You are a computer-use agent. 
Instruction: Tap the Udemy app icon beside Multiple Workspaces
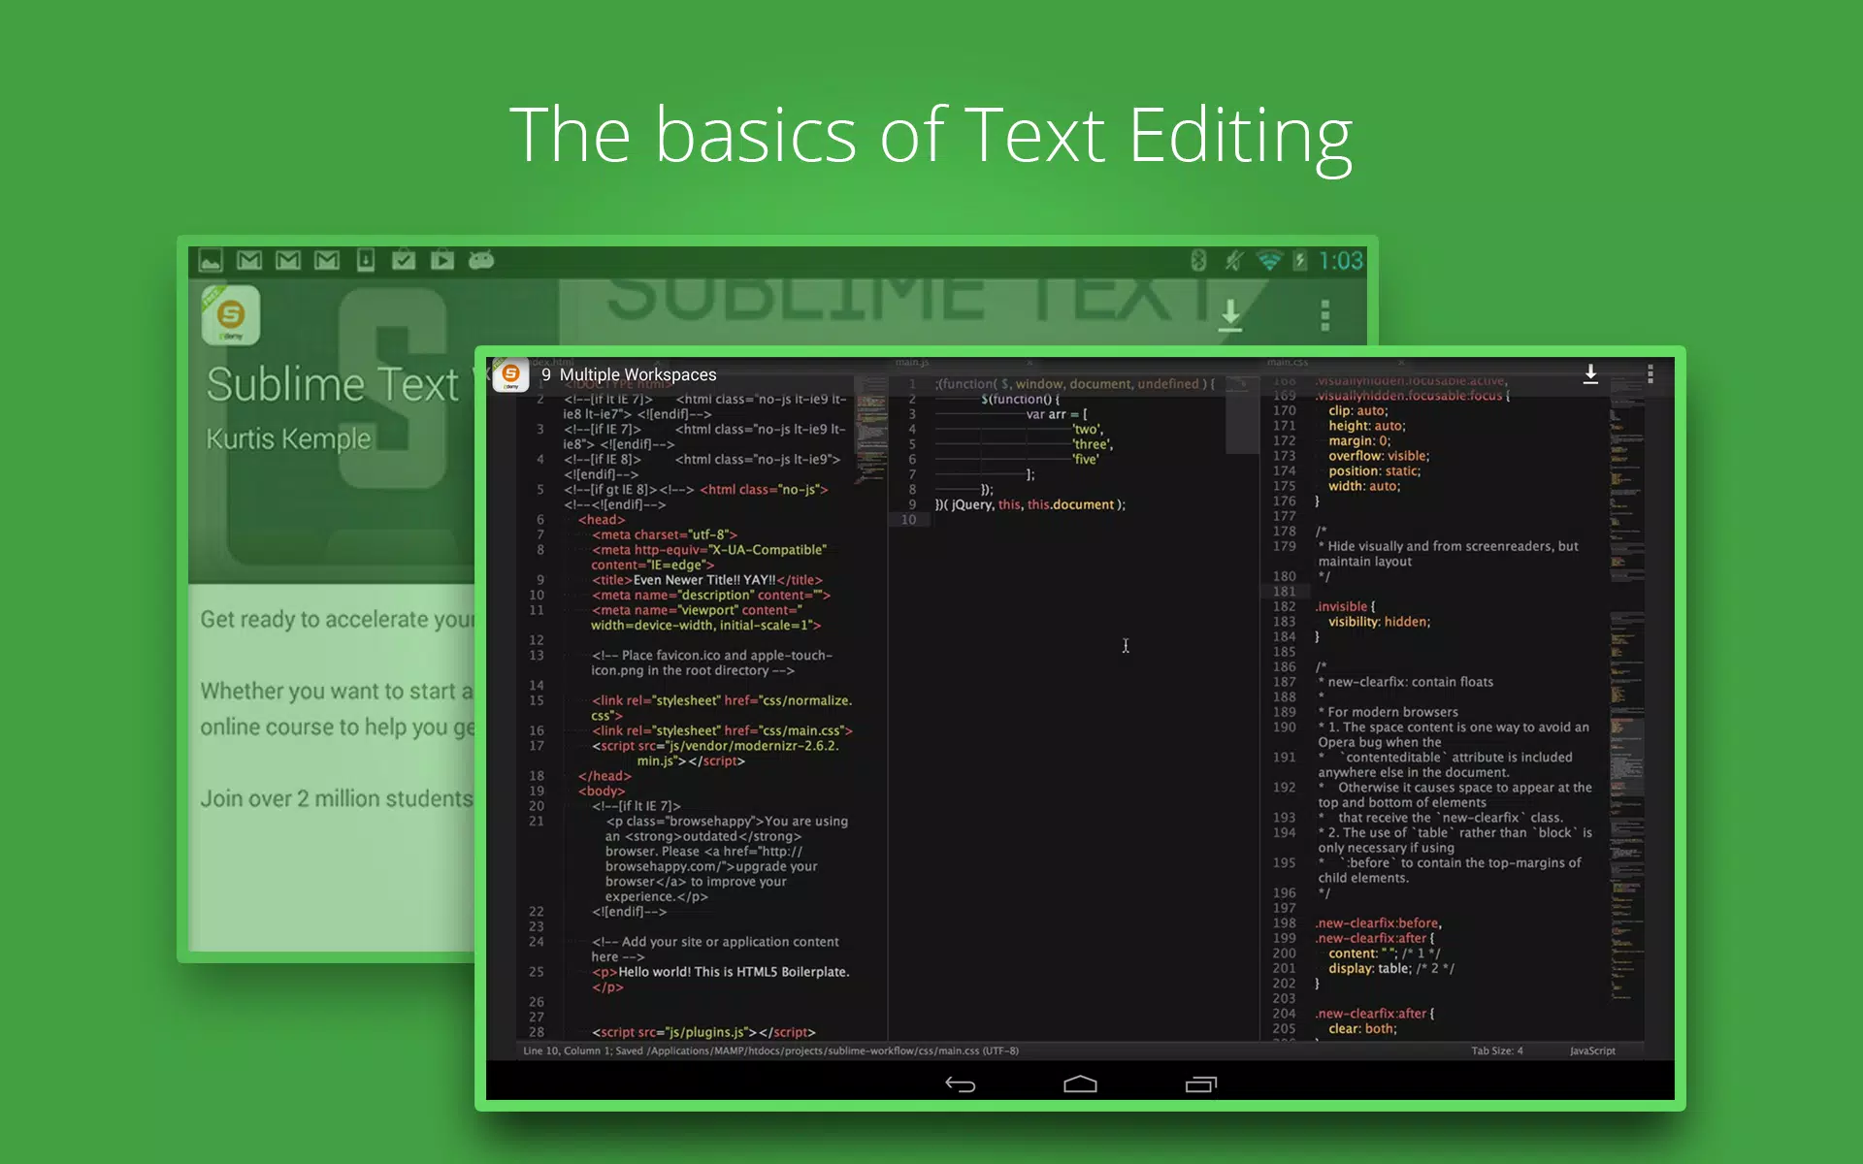(x=510, y=375)
